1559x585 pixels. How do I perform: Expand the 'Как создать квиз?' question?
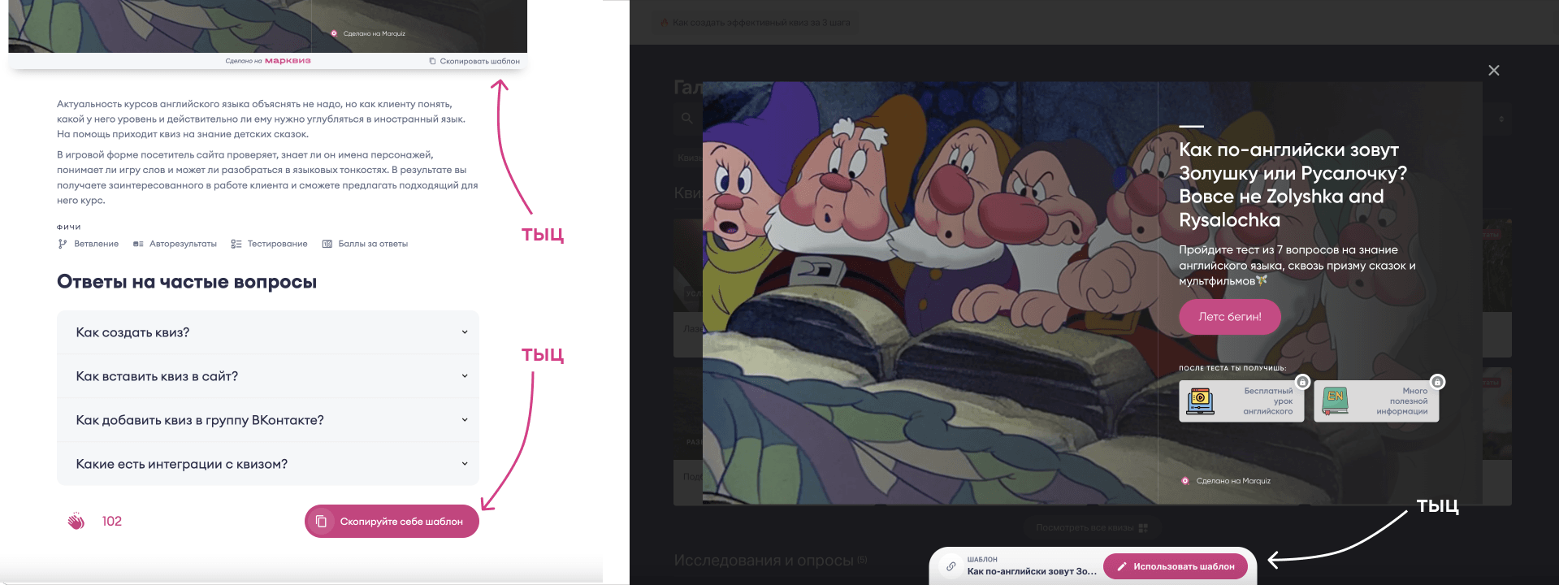(268, 332)
